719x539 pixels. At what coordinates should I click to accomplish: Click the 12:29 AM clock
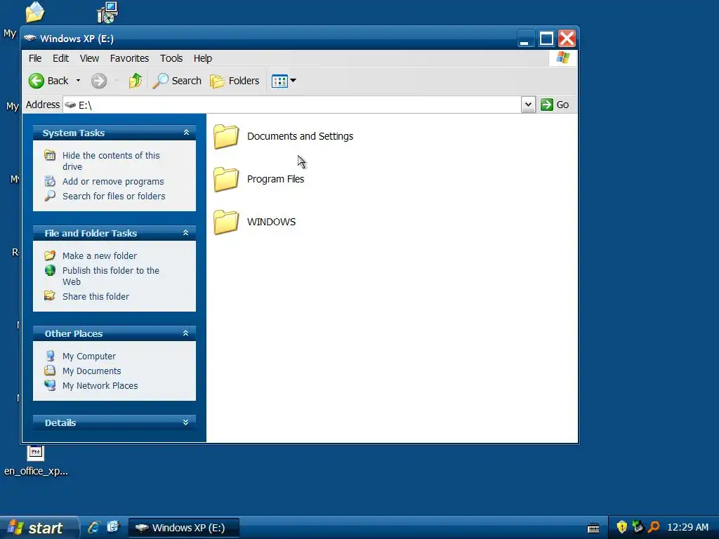[688, 527]
